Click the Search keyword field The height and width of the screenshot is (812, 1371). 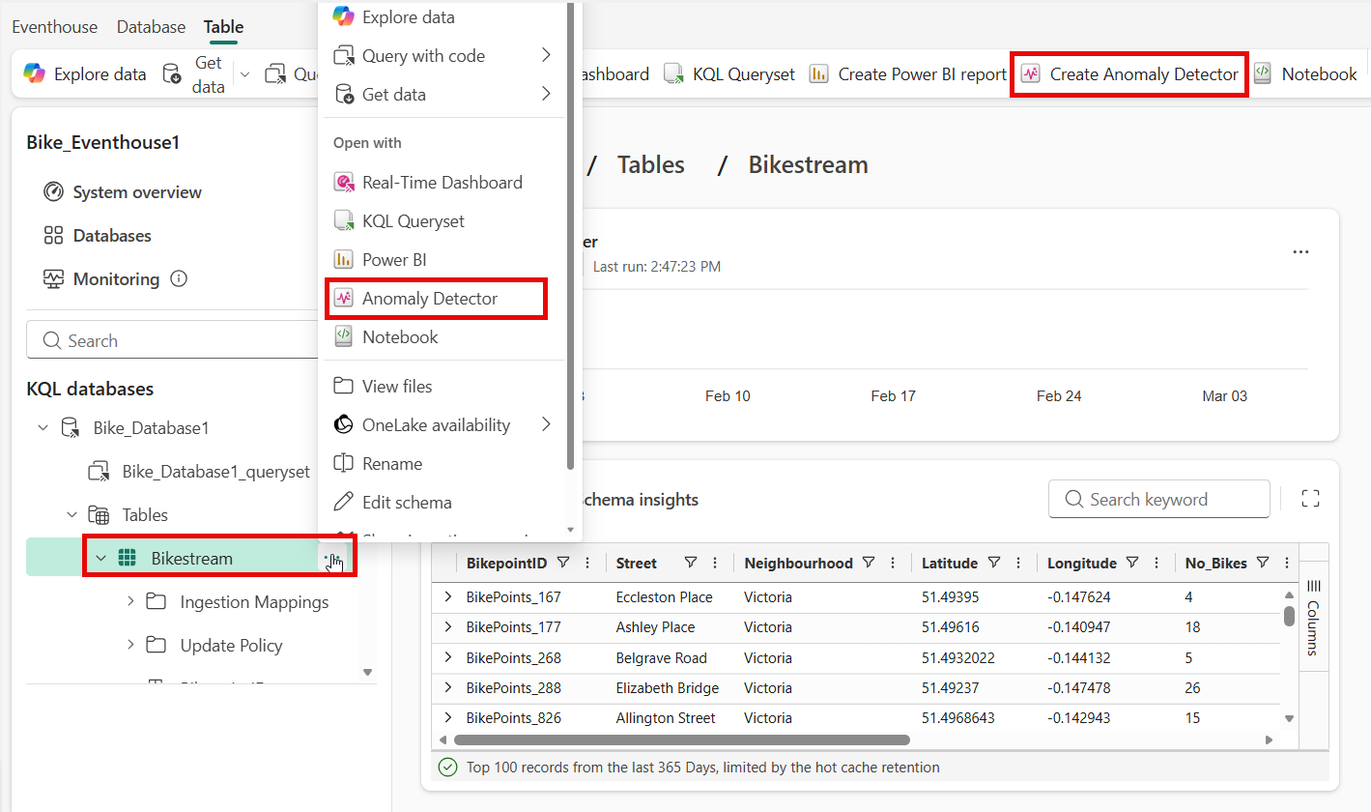1159,500
